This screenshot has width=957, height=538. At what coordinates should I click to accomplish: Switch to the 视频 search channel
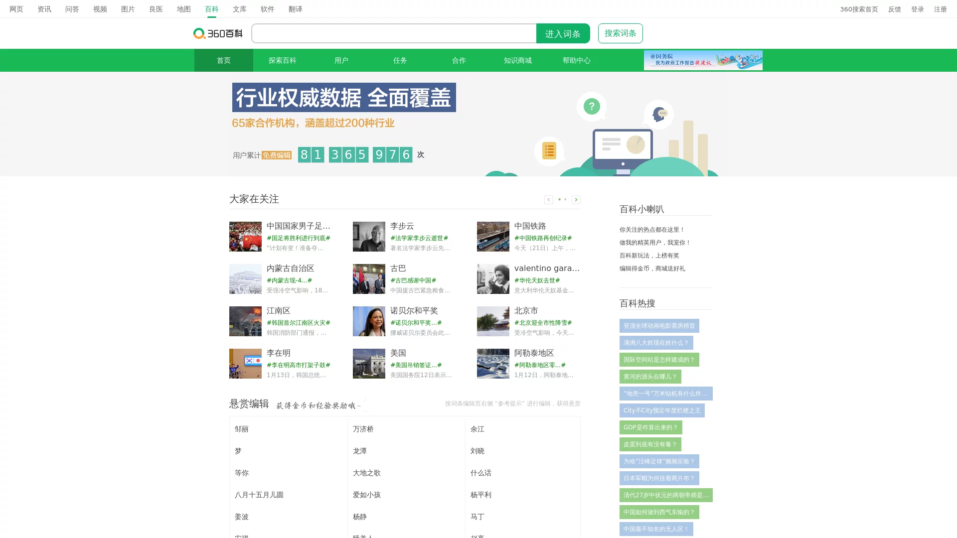click(100, 9)
